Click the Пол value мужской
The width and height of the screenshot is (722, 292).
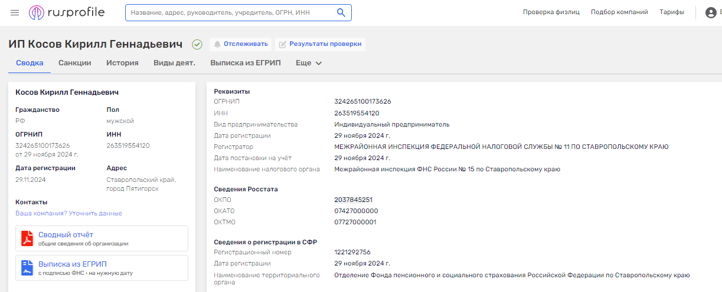point(120,121)
